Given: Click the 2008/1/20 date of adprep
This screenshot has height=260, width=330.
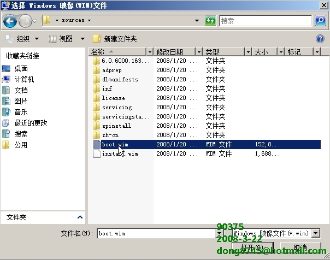Looking at the screenshot, I should click(177, 70).
